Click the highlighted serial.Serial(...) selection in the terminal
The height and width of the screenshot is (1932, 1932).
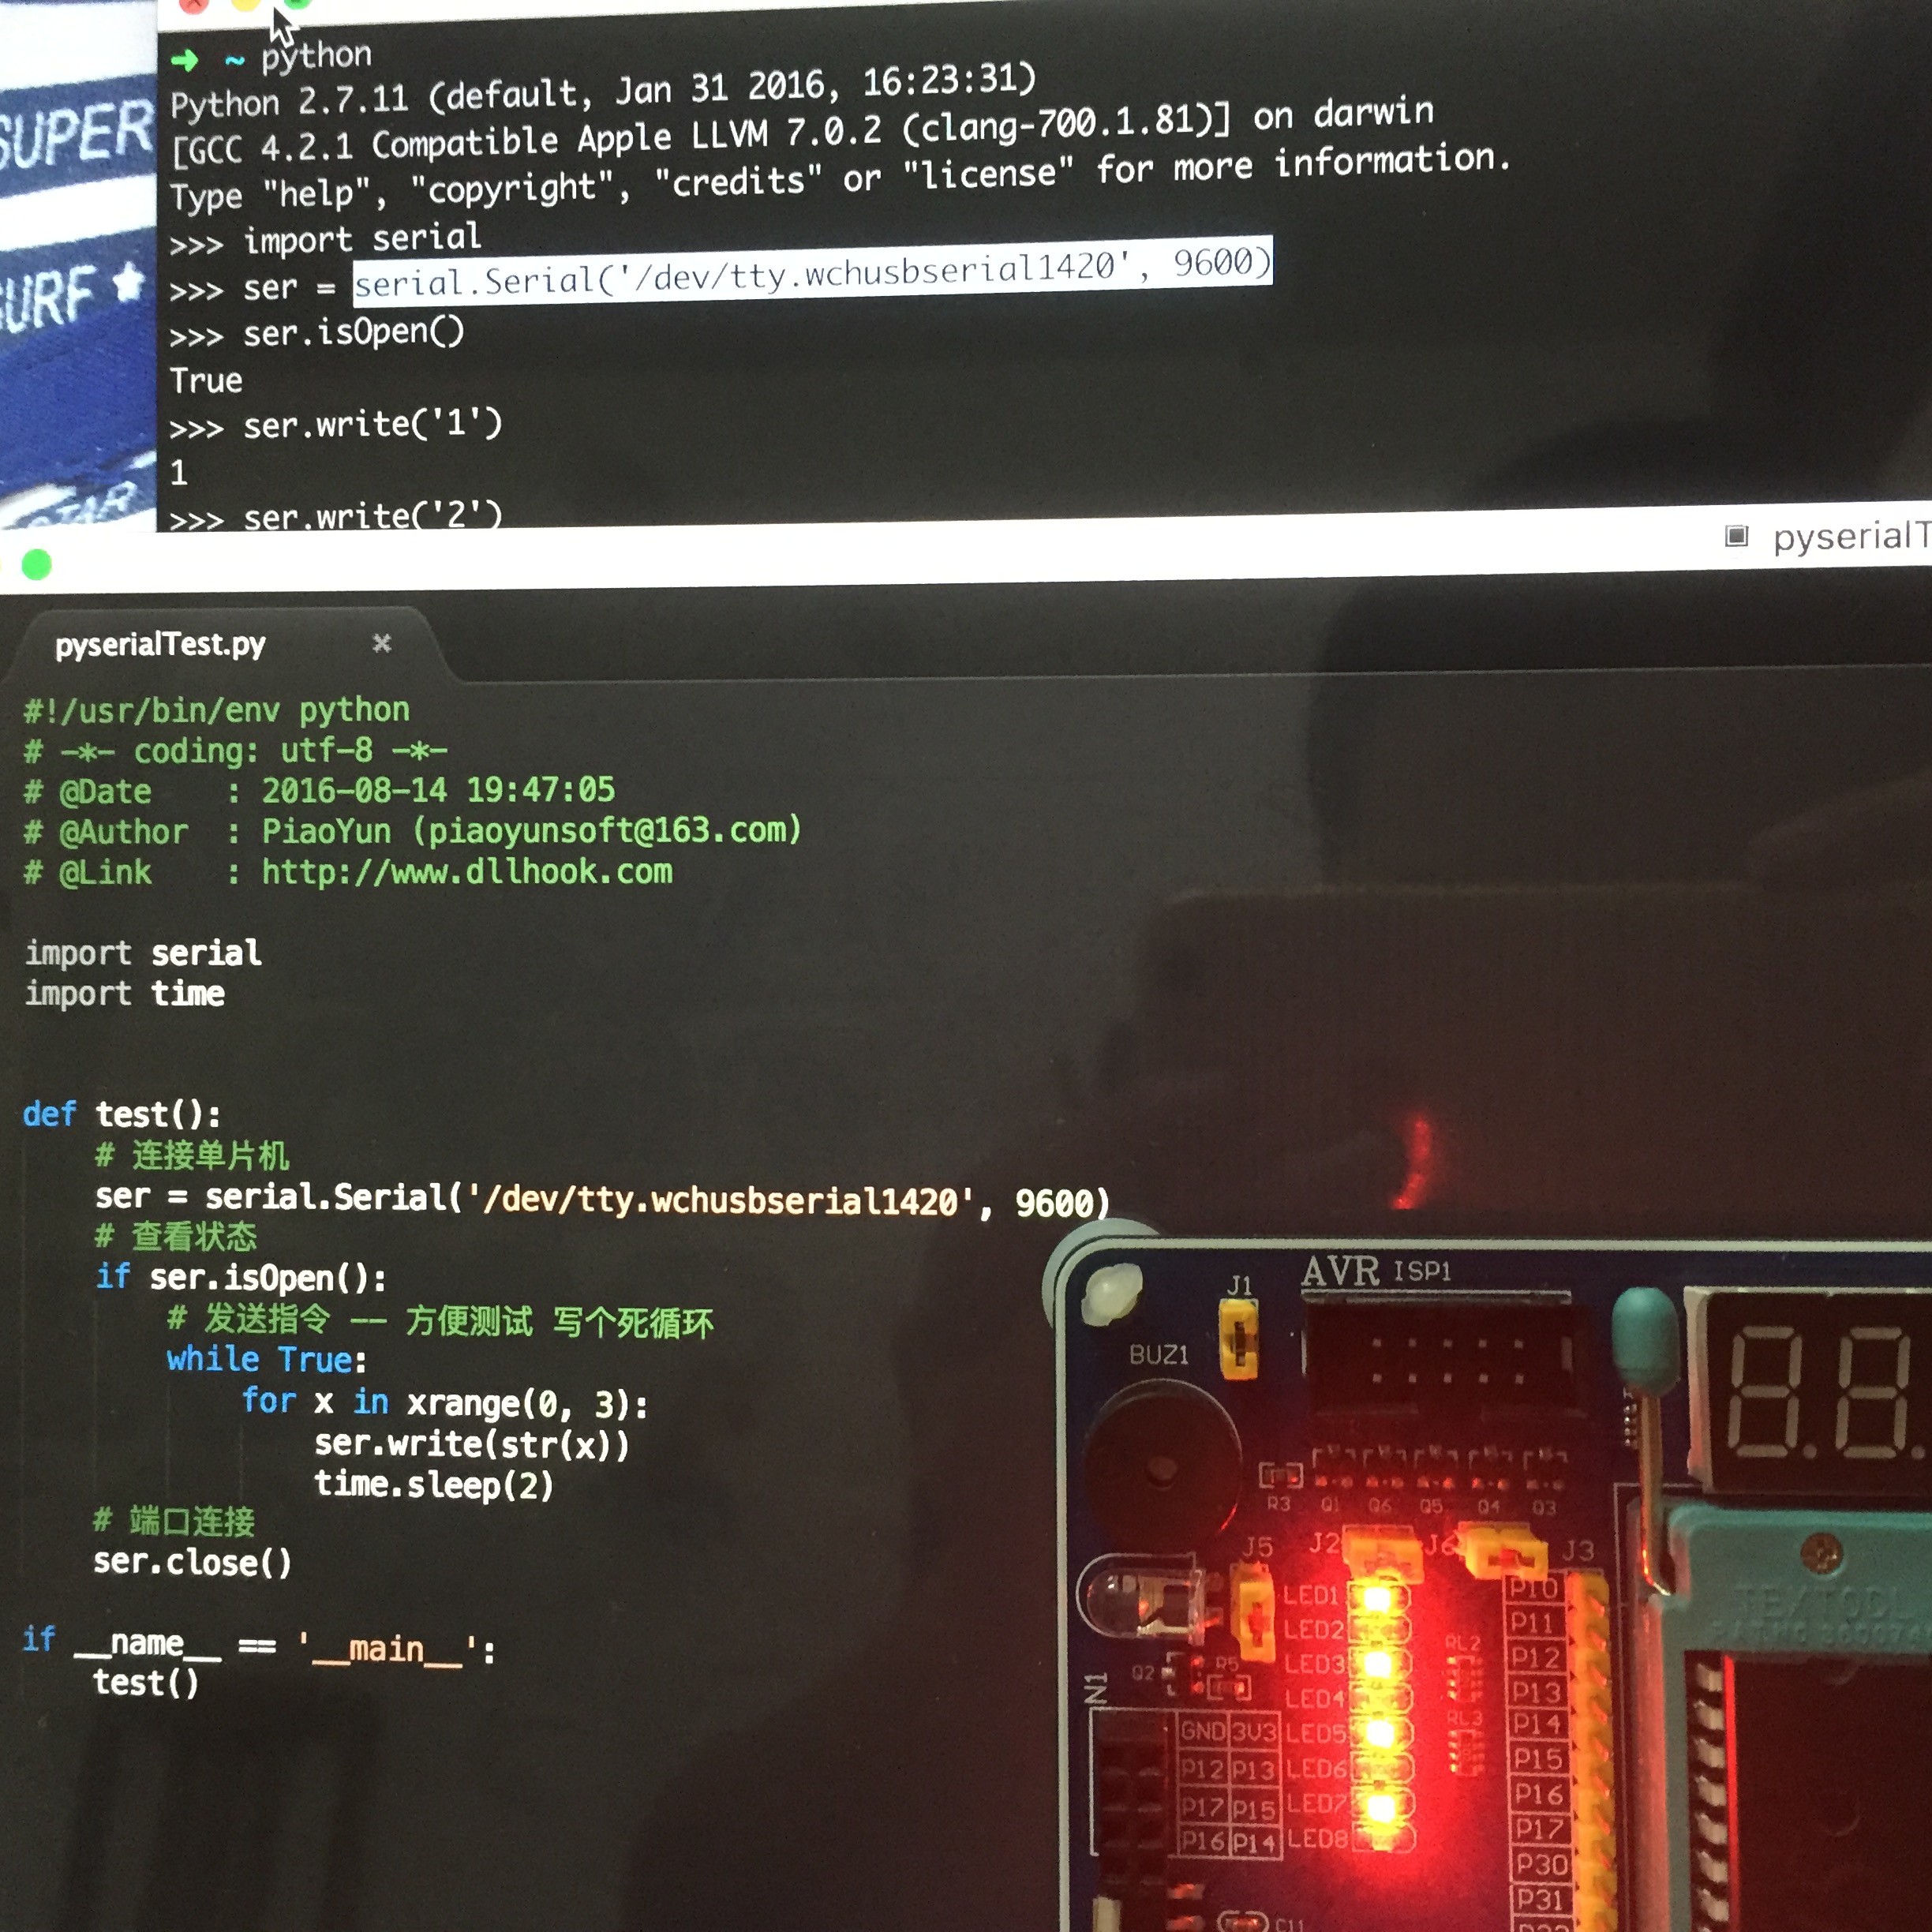tap(812, 270)
